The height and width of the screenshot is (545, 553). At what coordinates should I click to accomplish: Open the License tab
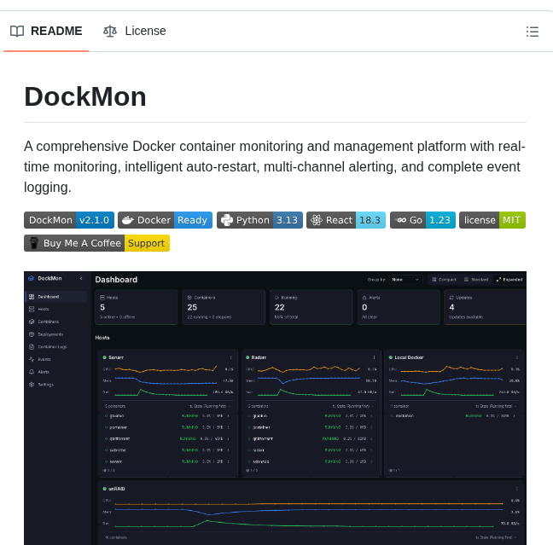[x=135, y=31]
